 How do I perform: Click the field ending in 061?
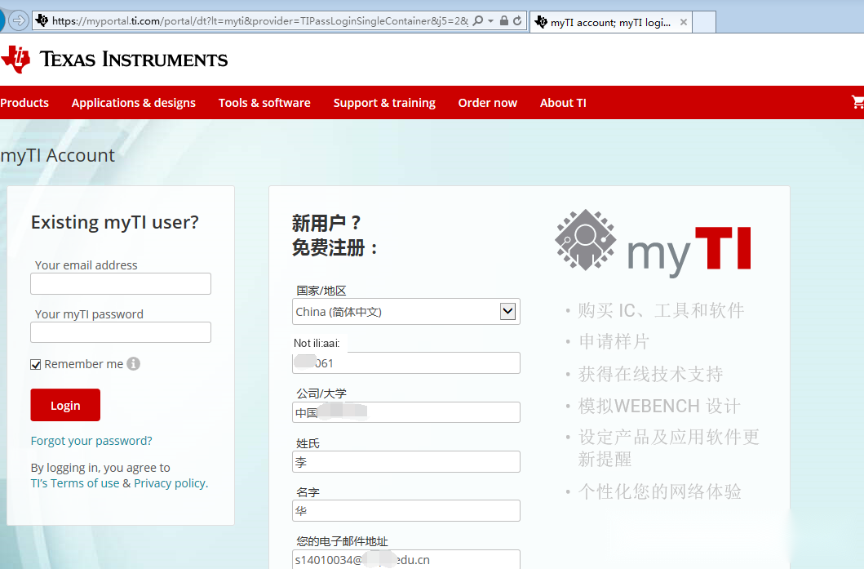(x=406, y=362)
